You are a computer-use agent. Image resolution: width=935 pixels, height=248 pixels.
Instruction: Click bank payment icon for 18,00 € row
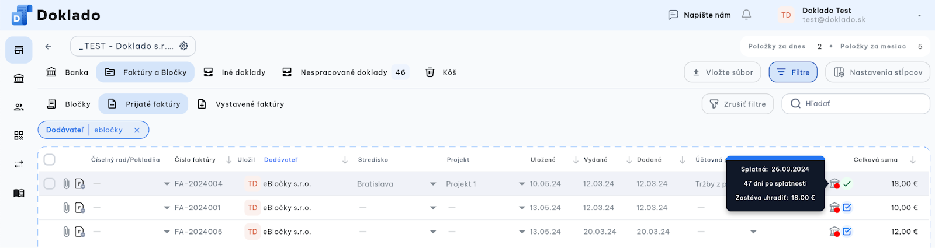[834, 184]
